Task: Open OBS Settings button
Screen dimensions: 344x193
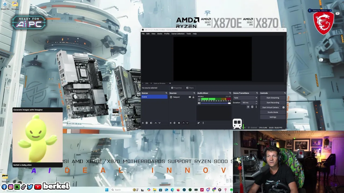Action: (273, 117)
